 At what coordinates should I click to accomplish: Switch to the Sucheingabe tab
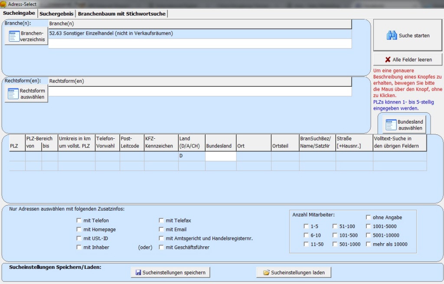click(x=19, y=13)
